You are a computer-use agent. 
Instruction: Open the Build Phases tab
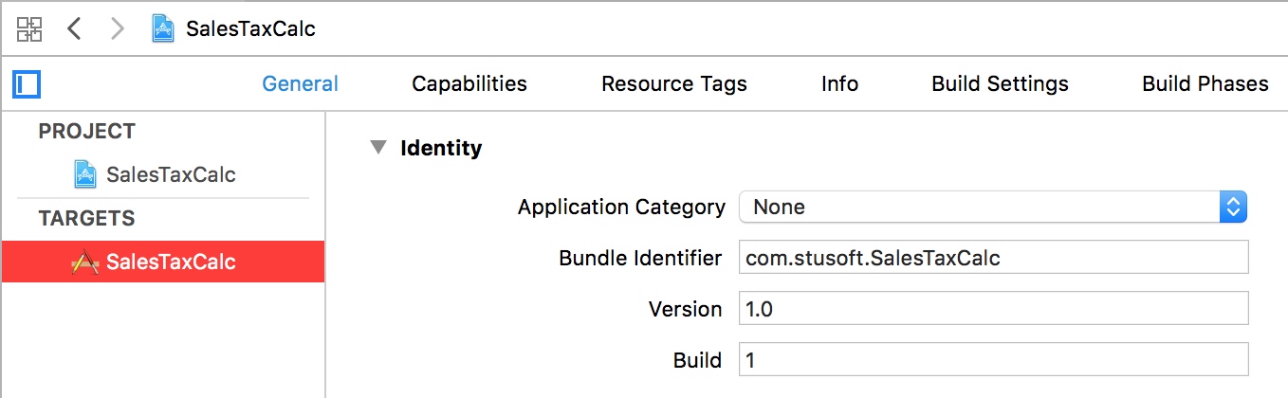1205,83
